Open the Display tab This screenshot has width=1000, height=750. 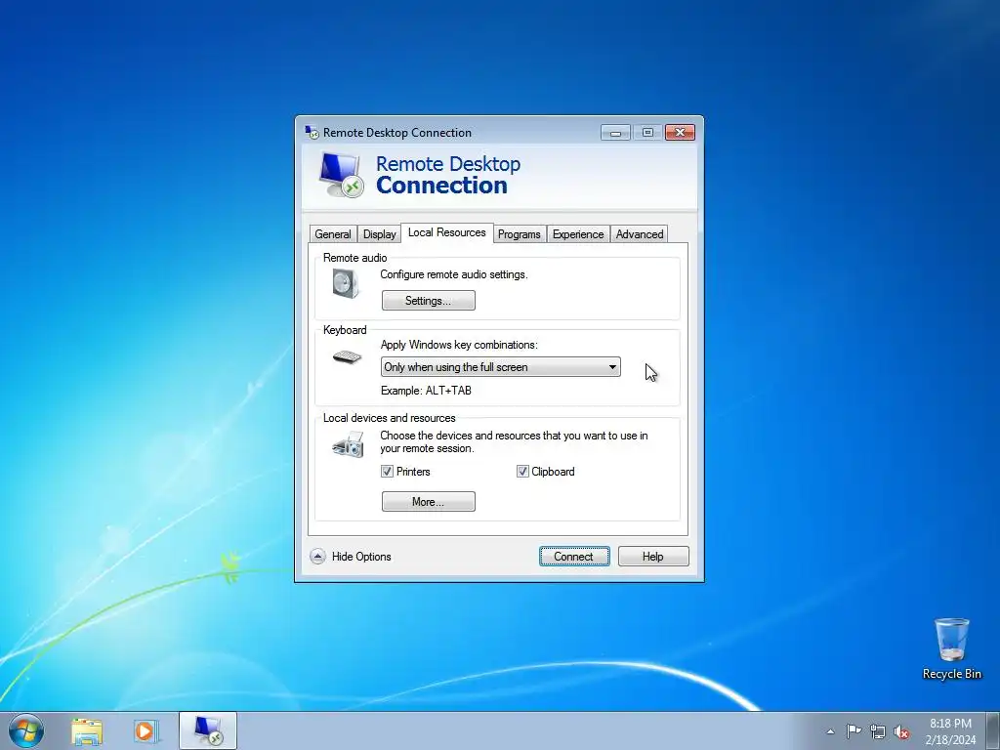[x=380, y=234]
